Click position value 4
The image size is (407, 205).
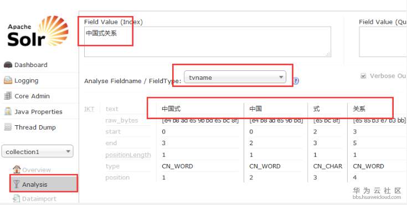[x=355, y=177]
